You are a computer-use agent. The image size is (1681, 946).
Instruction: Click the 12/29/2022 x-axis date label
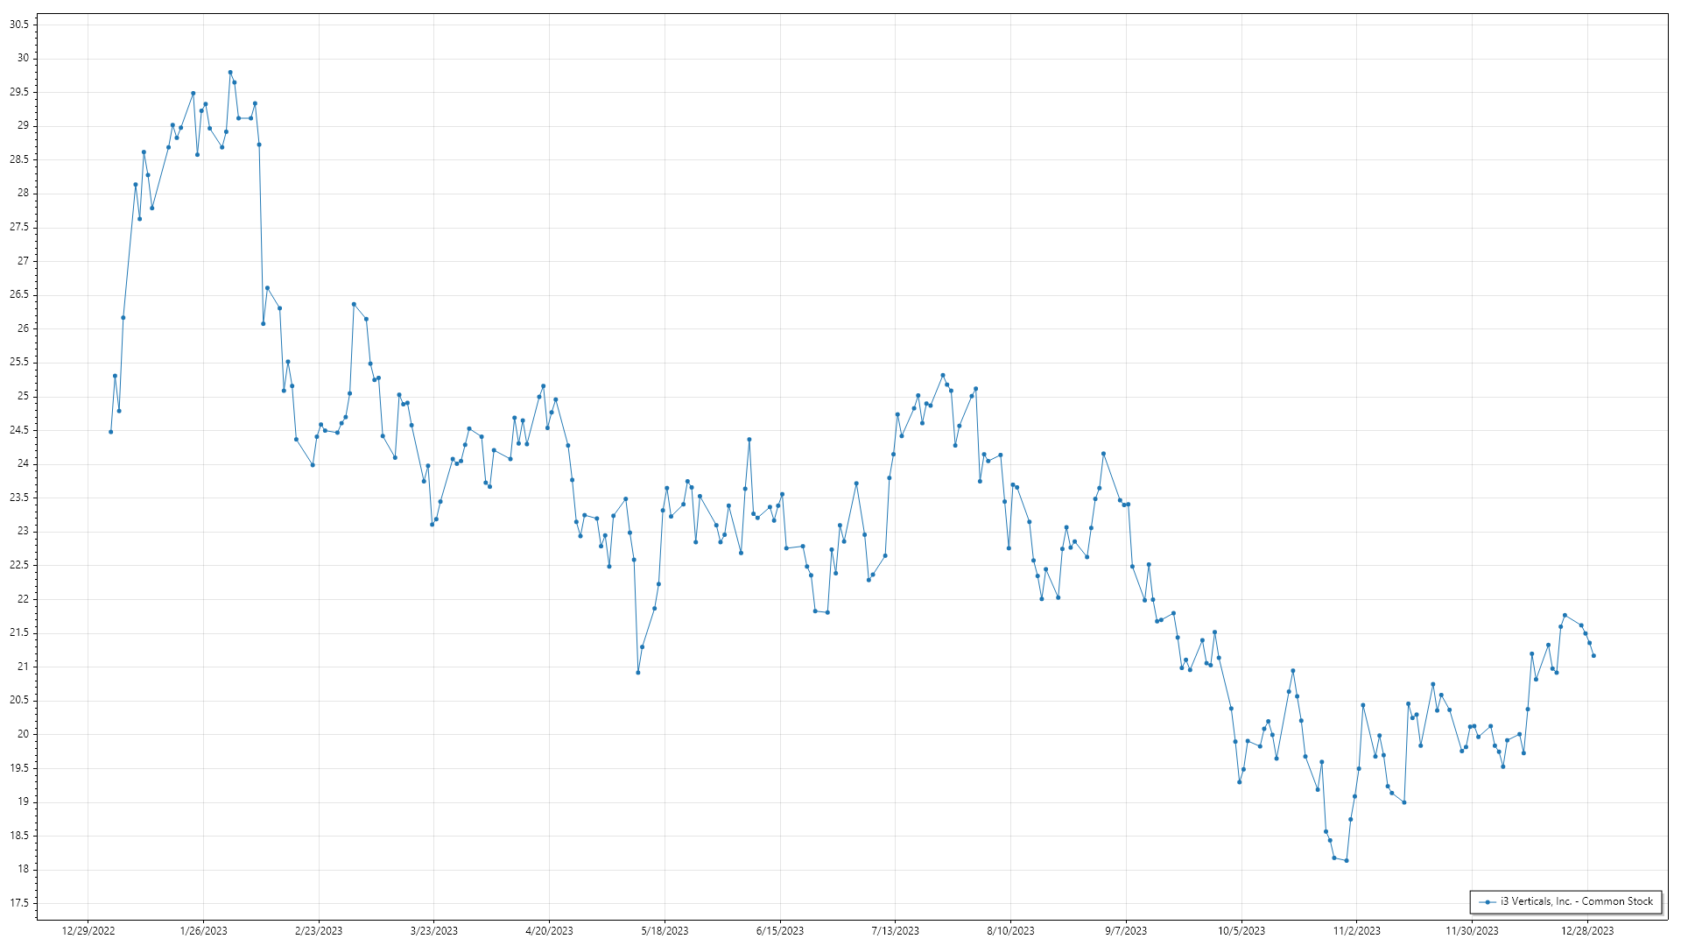[88, 931]
